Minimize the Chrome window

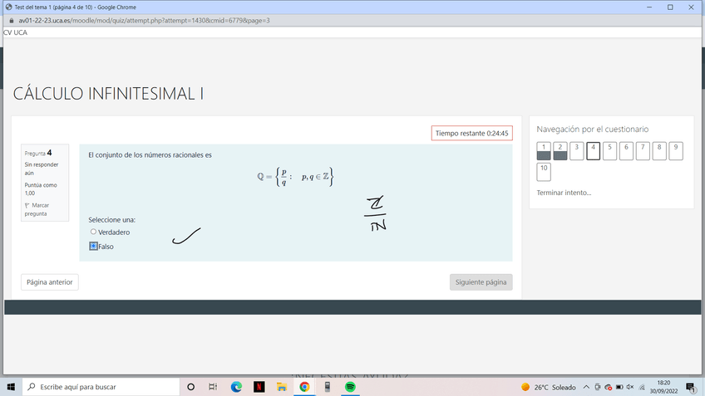[649, 7]
